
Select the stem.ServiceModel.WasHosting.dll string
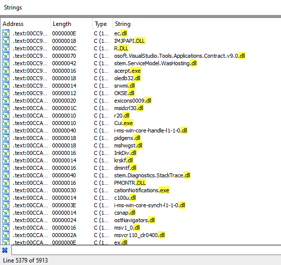point(155,63)
